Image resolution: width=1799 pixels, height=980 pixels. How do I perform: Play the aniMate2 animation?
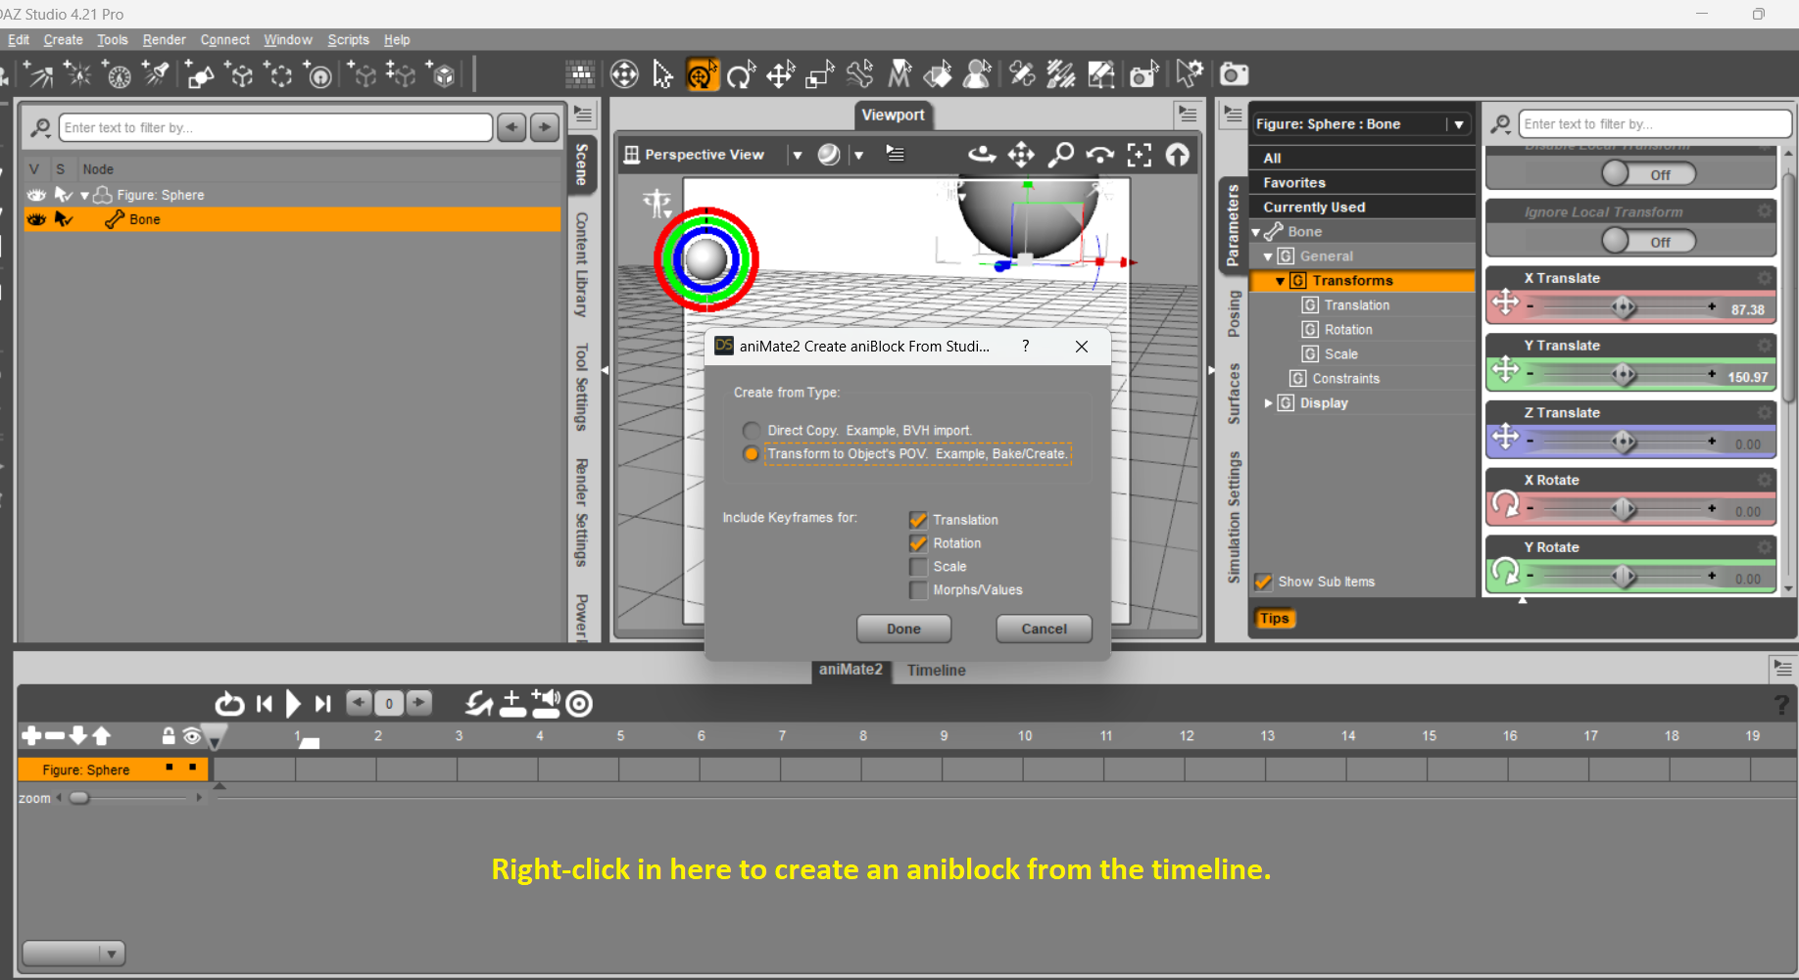[293, 704]
